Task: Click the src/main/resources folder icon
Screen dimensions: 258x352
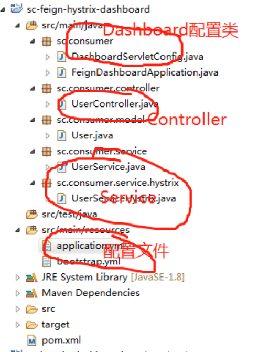Action: (31, 230)
